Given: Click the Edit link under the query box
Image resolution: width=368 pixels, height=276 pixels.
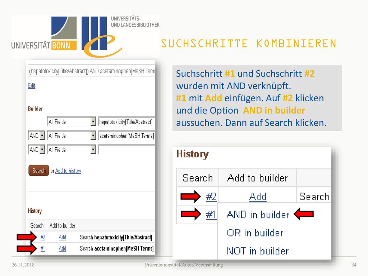Looking at the screenshot, I should (x=32, y=86).
